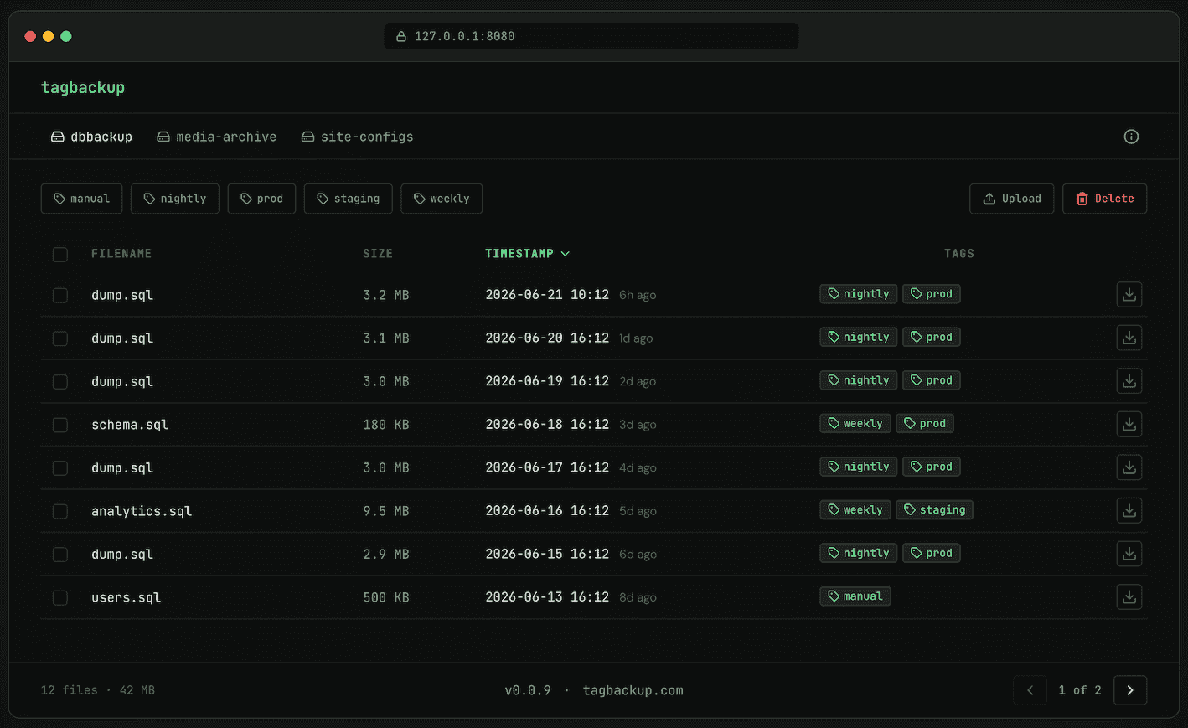Sort by the Filename column

click(121, 253)
